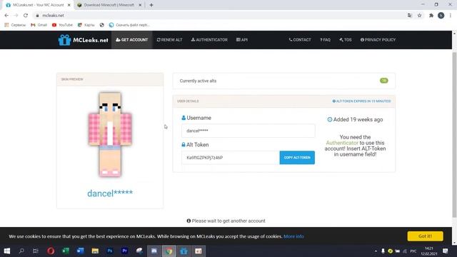Click inside the Alt Token field

click(230, 158)
